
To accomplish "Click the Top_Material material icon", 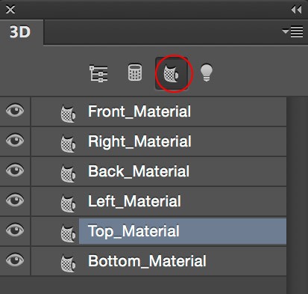I will [68, 233].
